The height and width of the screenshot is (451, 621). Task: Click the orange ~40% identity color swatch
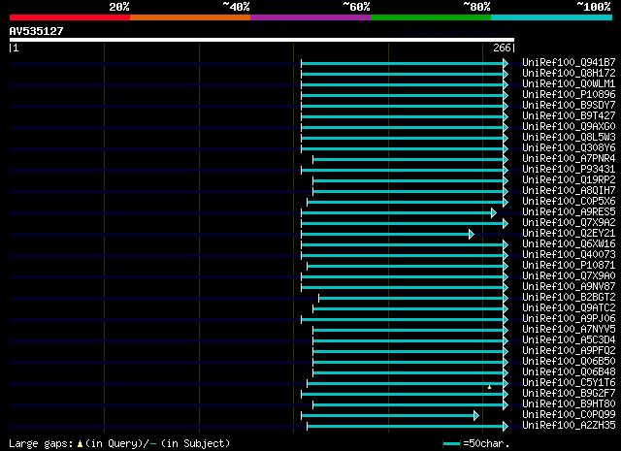click(190, 17)
